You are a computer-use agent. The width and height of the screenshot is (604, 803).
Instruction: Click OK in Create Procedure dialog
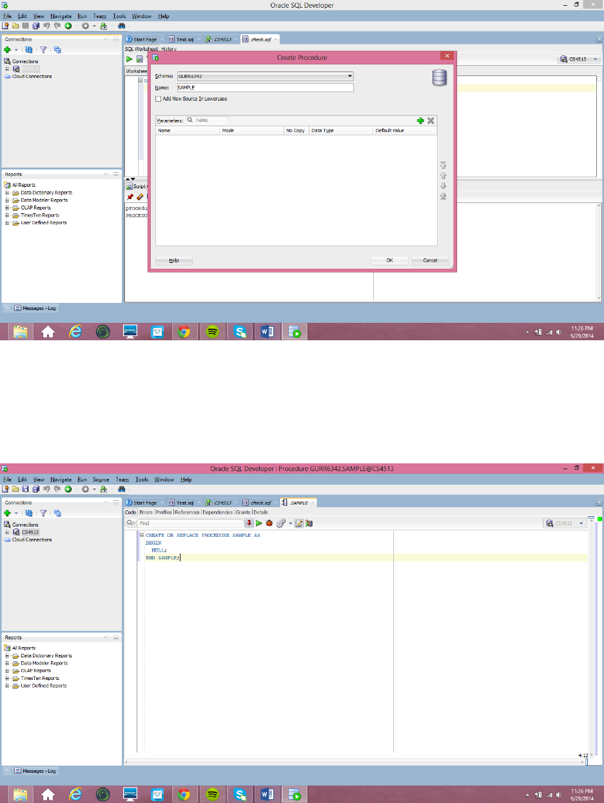click(389, 260)
